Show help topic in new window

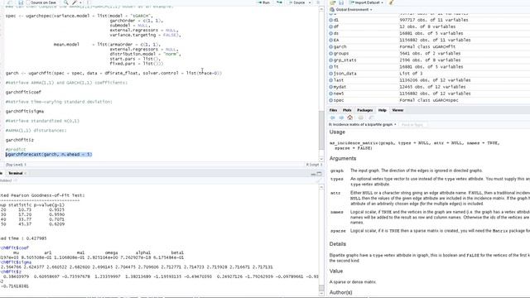(x=371, y=118)
